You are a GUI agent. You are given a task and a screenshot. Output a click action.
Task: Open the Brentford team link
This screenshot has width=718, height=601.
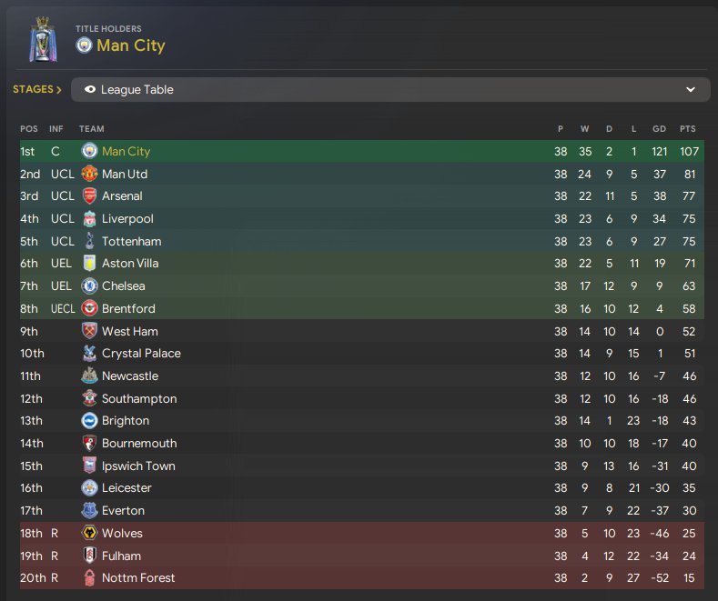[128, 309]
